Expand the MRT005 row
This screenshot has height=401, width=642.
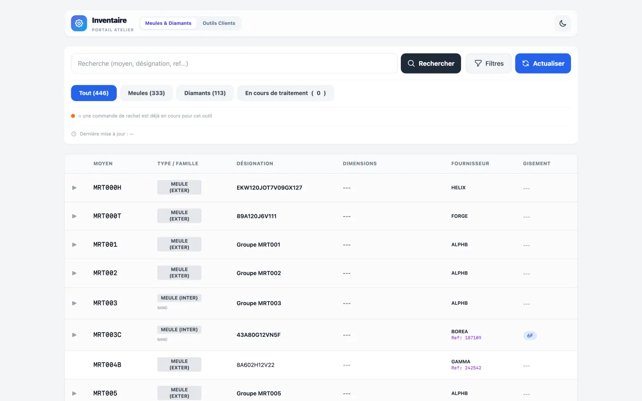point(74,393)
